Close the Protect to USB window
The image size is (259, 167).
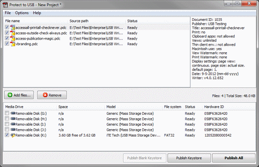tap(249, 3)
